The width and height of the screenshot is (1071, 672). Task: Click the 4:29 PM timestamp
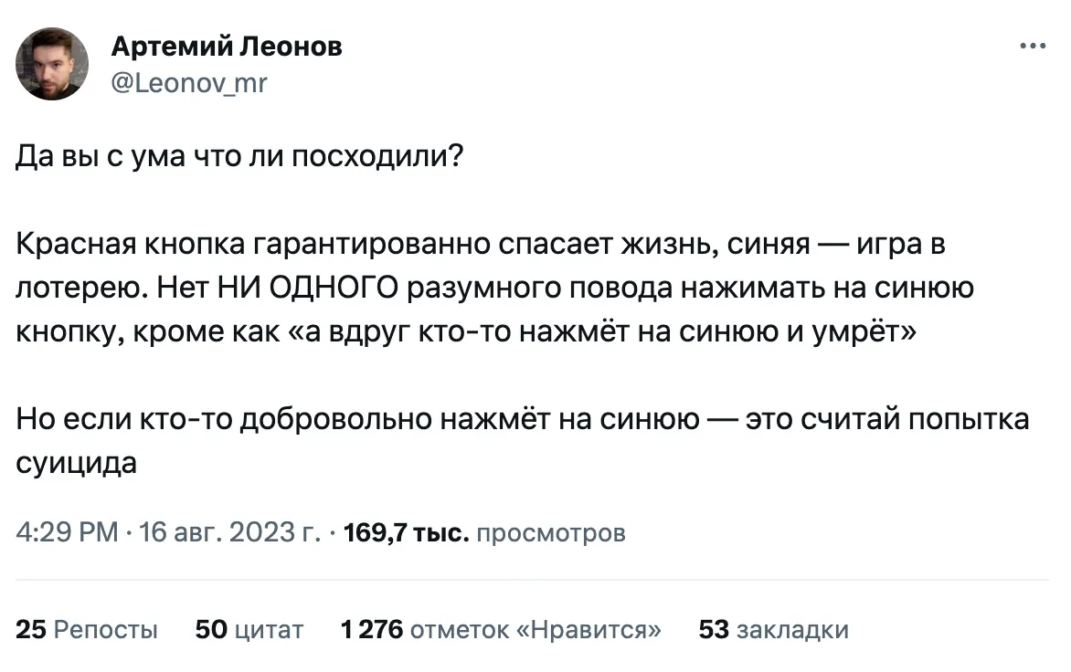(67, 532)
